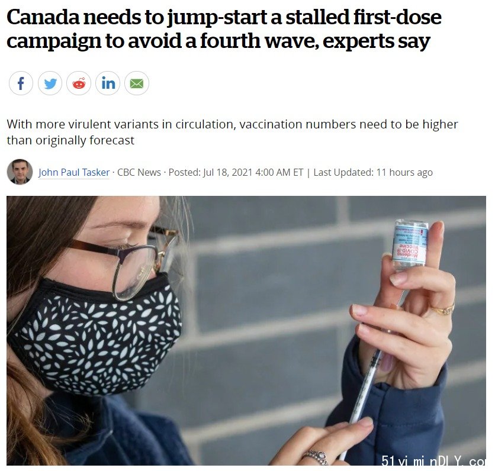Share the article by email

[x=137, y=83]
